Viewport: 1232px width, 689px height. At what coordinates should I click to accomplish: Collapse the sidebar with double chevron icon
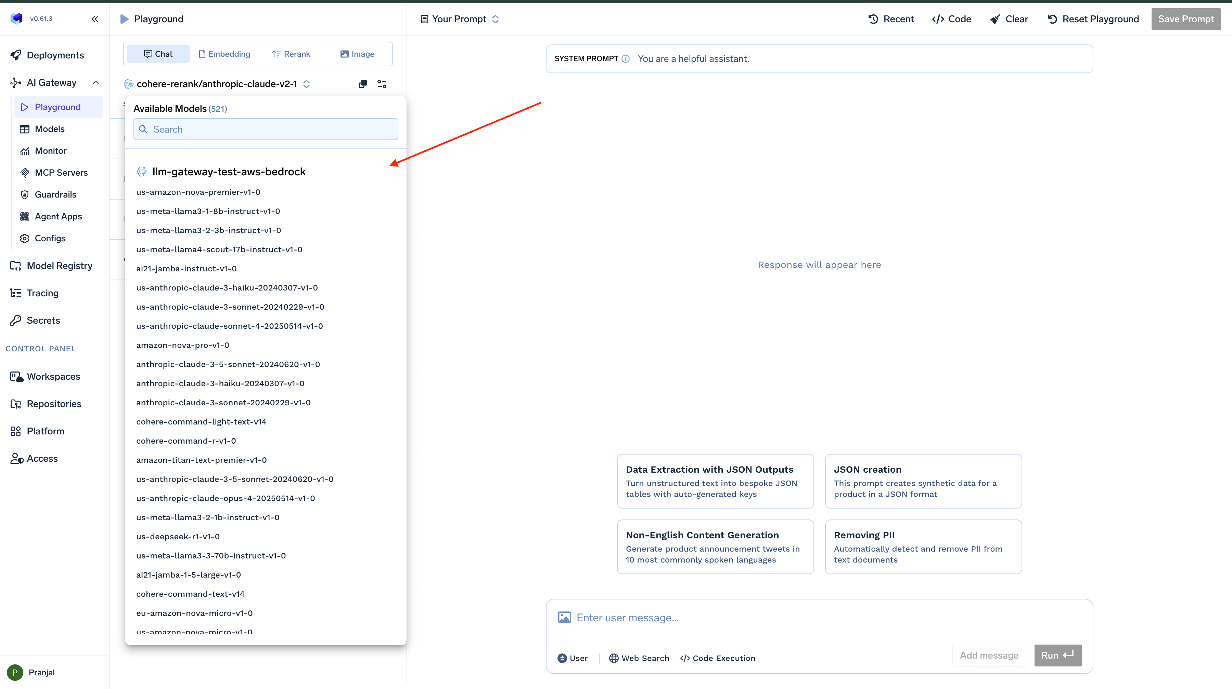point(95,19)
